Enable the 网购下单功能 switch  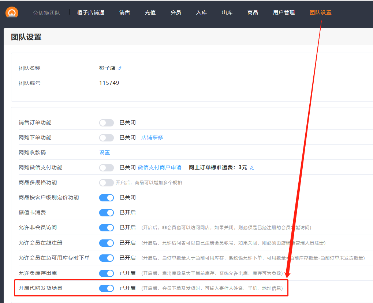[107, 138]
